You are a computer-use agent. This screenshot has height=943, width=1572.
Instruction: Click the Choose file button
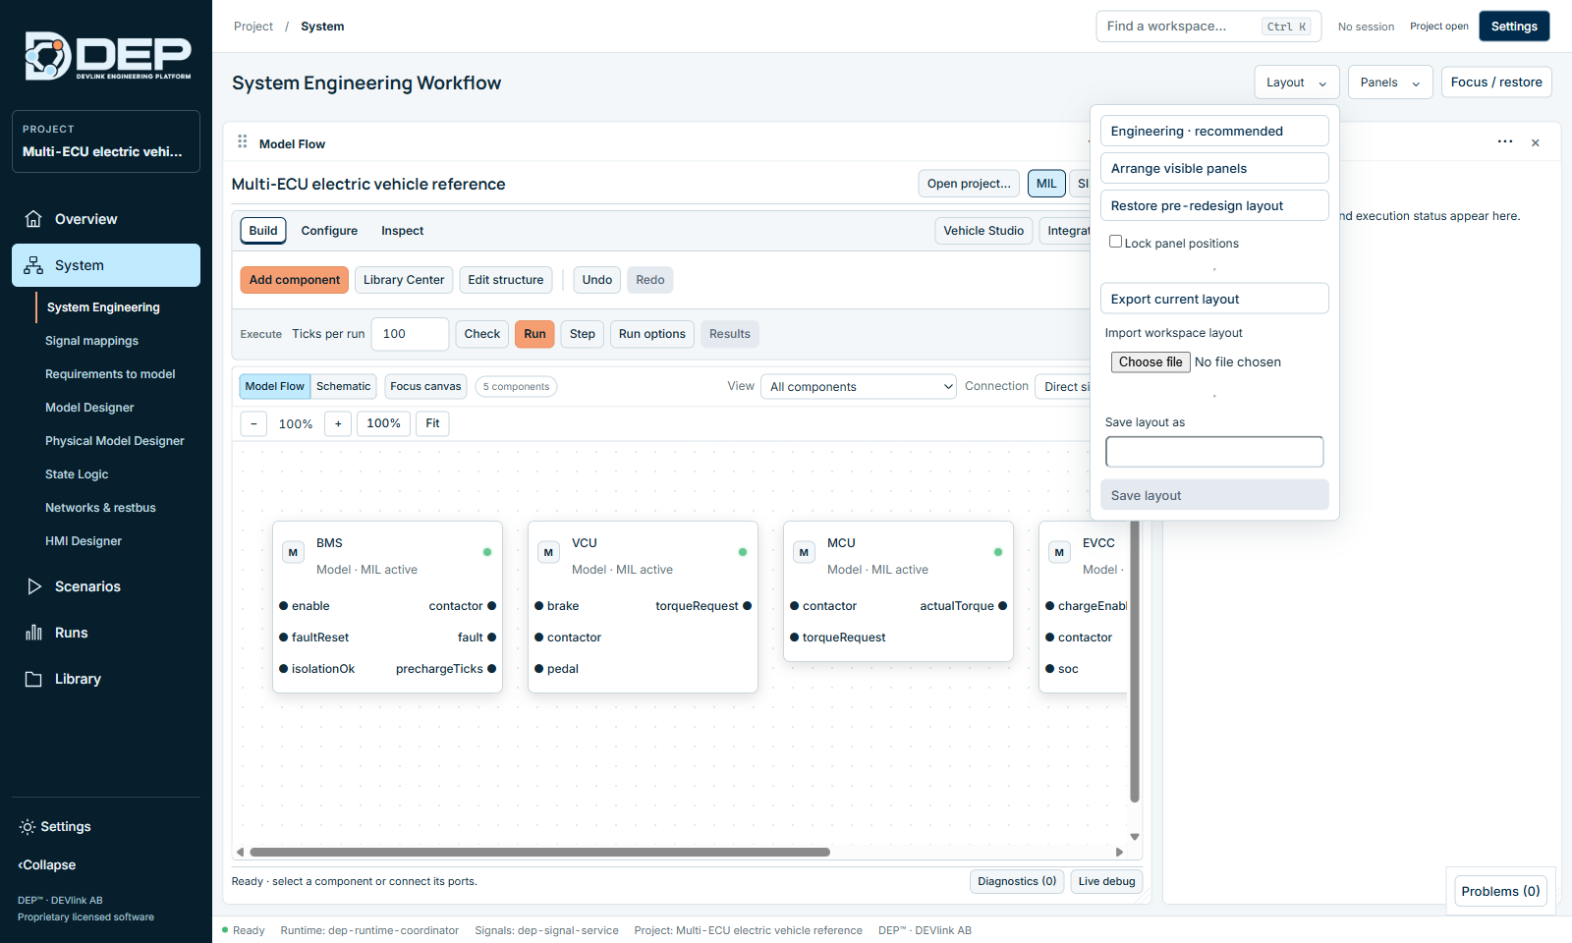1151,361
